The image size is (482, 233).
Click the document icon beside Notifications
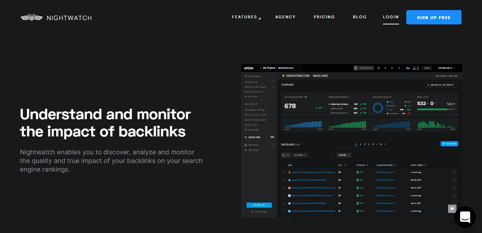pyautogui.click(x=378, y=68)
